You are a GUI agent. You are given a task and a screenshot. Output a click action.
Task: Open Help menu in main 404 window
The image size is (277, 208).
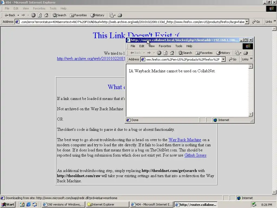point(63,8)
